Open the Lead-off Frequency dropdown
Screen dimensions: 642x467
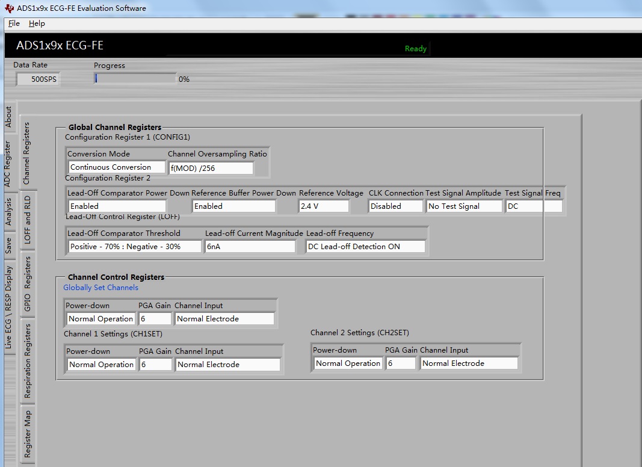[366, 246]
